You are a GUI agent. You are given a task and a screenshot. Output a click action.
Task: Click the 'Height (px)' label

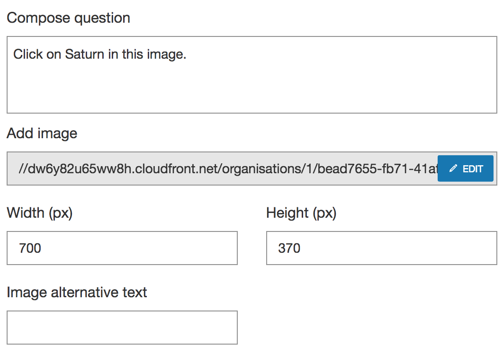(x=301, y=213)
